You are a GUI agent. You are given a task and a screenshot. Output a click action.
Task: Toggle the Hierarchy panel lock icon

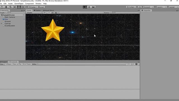(22, 11)
